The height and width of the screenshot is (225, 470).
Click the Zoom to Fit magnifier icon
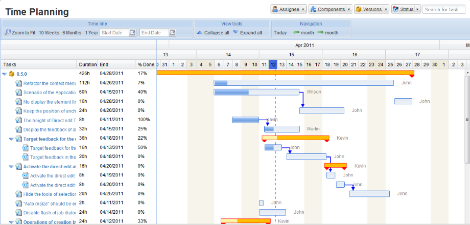point(8,33)
